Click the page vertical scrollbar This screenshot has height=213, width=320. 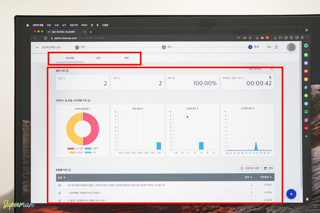point(301,115)
